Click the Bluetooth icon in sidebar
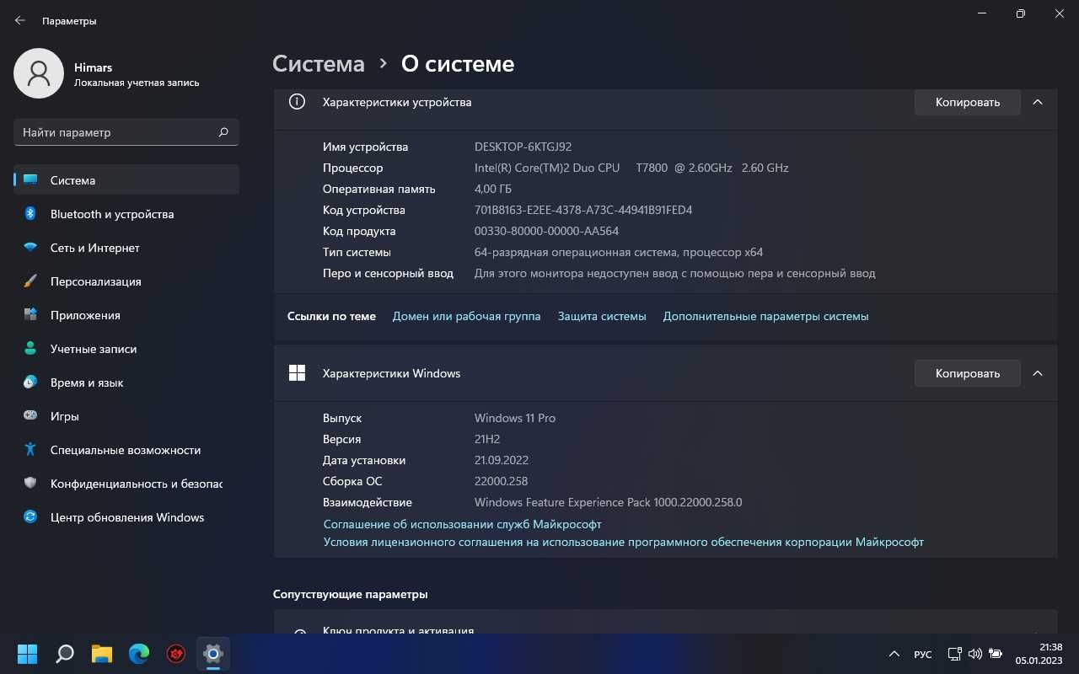The width and height of the screenshot is (1079, 674). click(x=30, y=214)
